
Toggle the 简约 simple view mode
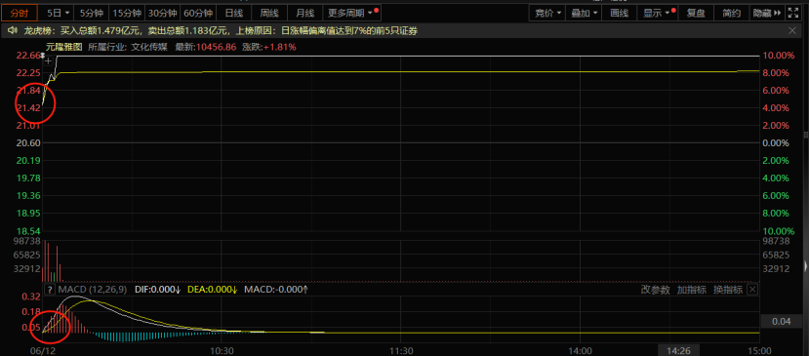click(x=731, y=13)
